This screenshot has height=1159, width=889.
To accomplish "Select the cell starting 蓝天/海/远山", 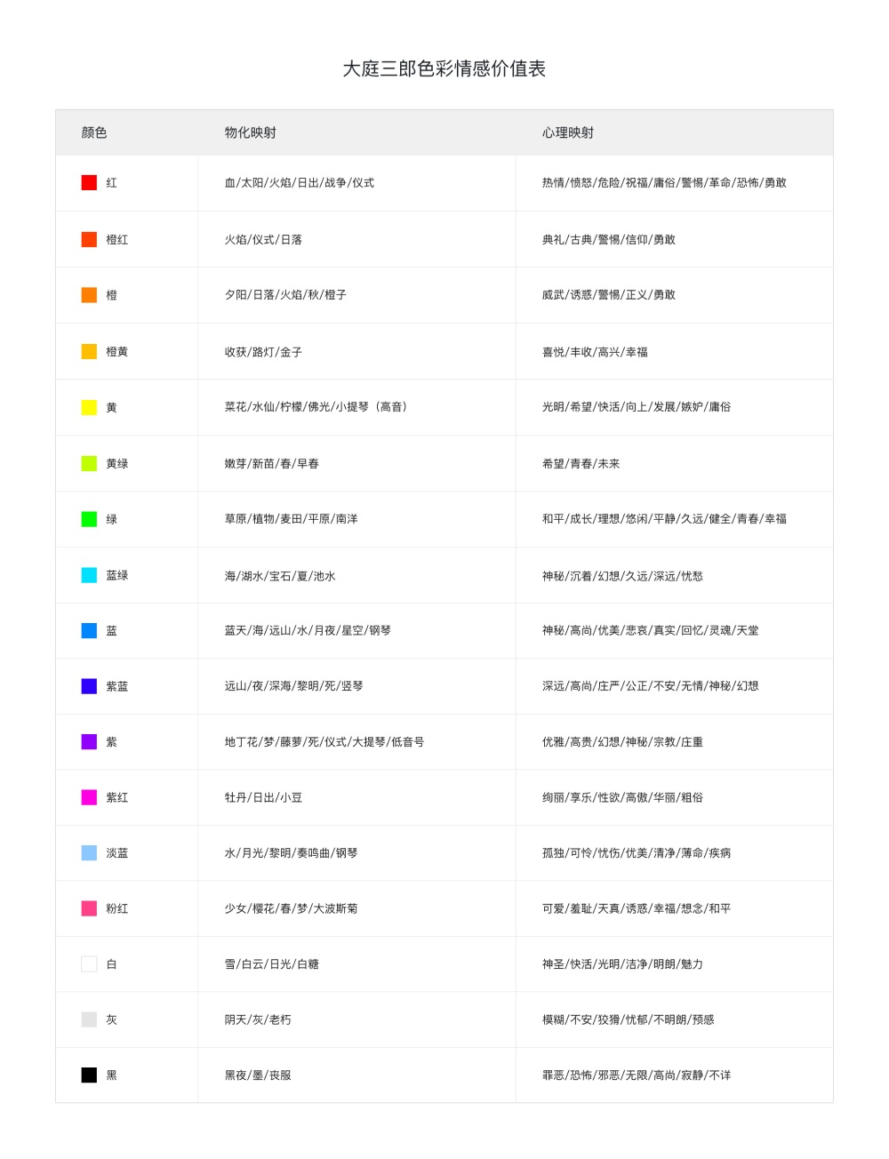I will click(356, 630).
